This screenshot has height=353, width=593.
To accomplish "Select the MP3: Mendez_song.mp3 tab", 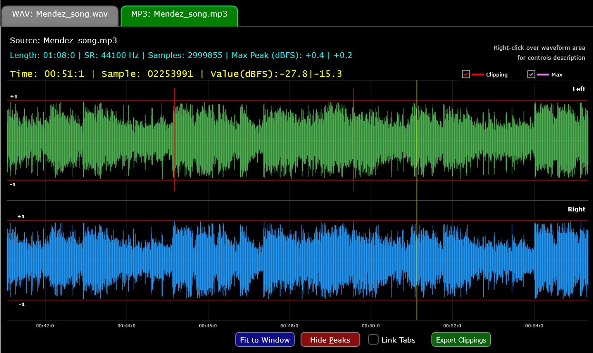I will (179, 16).
